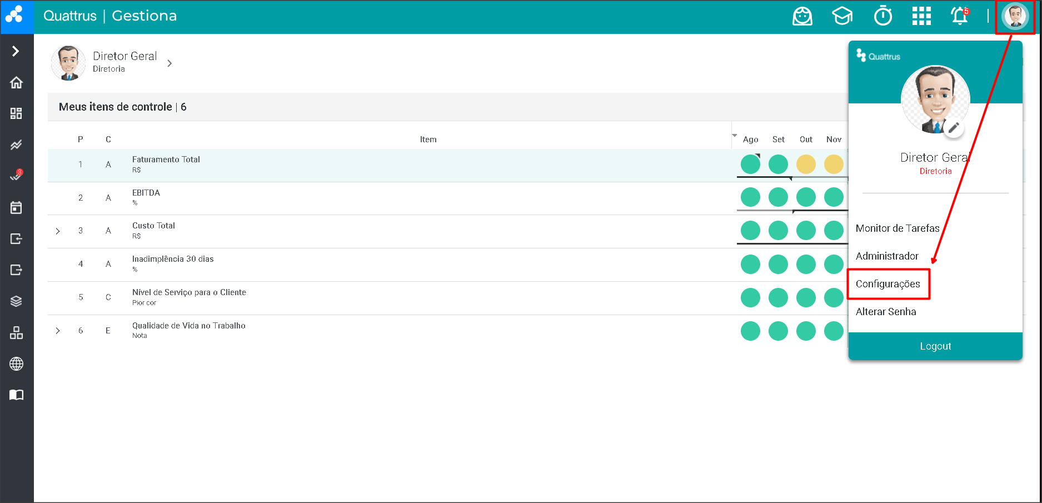
Task: Open Monitor de Tarefas menu entry
Action: pyautogui.click(x=897, y=228)
